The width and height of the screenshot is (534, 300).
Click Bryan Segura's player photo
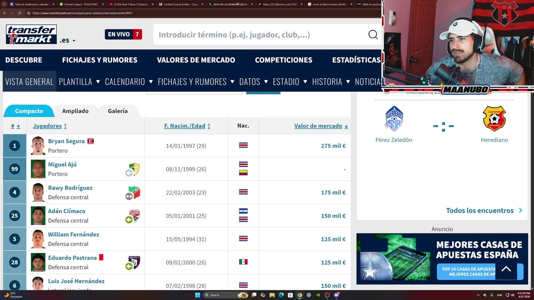tap(38, 146)
